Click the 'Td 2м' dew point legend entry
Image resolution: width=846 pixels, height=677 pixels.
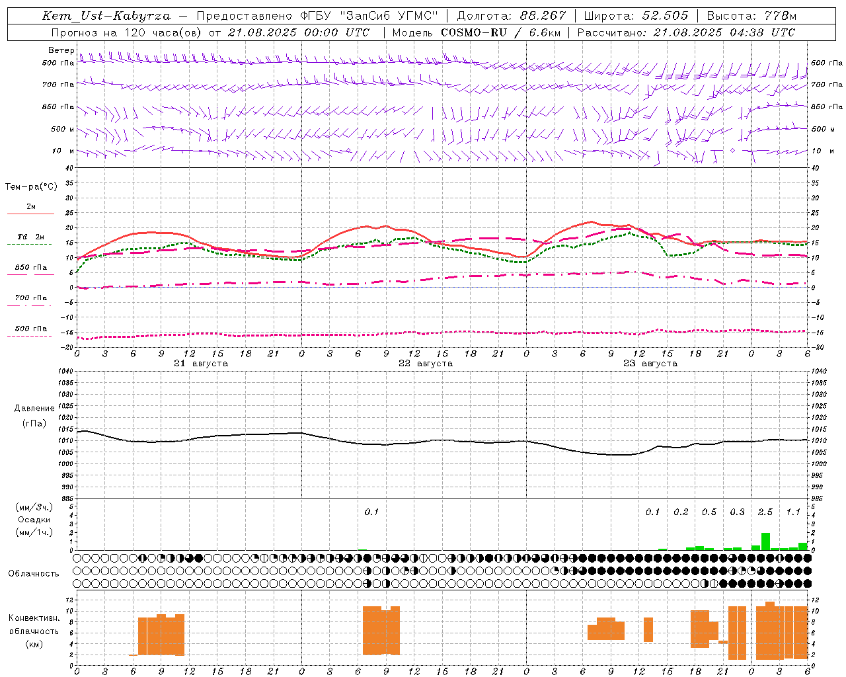pos(30,237)
